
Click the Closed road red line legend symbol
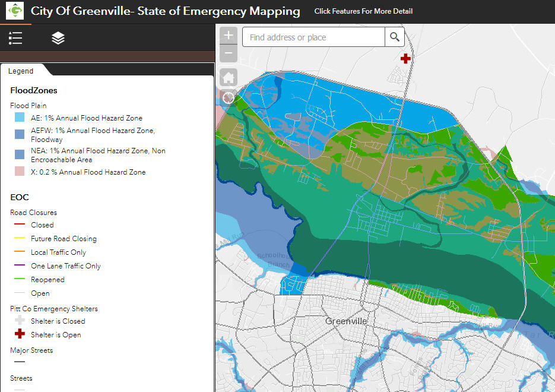tap(18, 225)
